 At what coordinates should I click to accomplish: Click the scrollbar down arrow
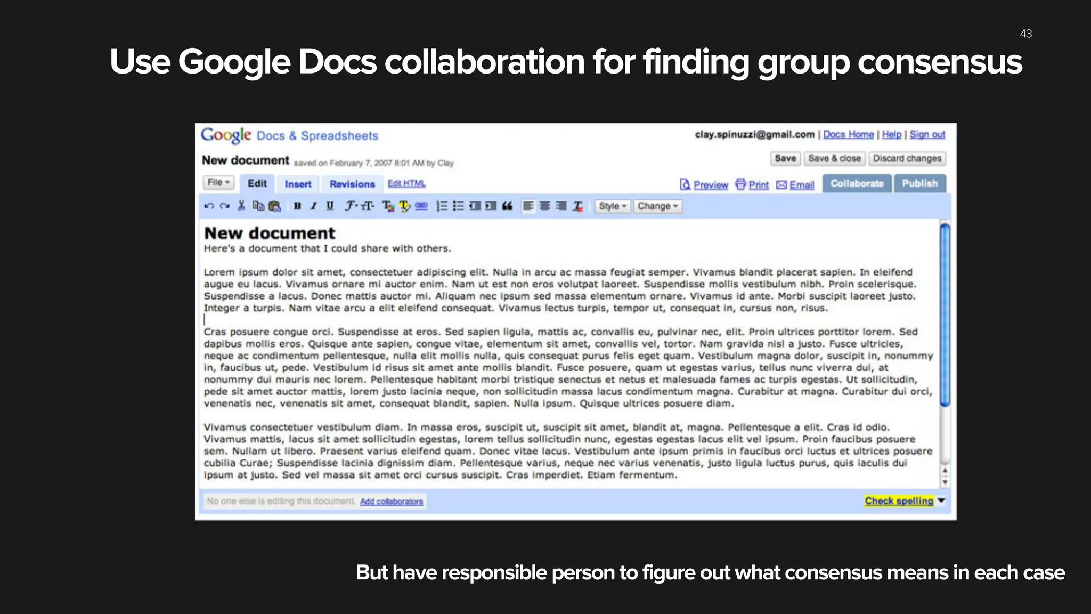pos(945,482)
